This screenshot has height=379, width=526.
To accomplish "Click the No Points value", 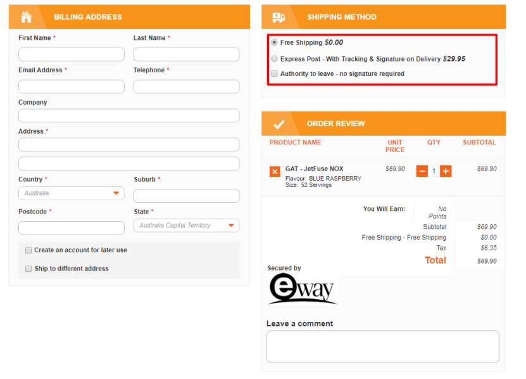I will tap(437, 213).
